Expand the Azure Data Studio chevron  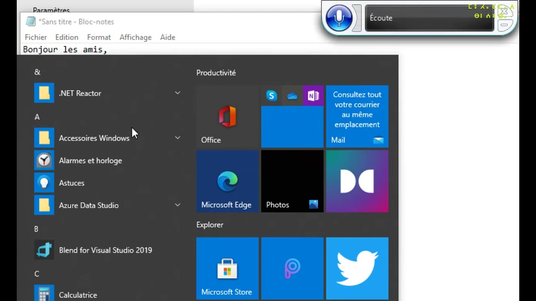pos(178,205)
